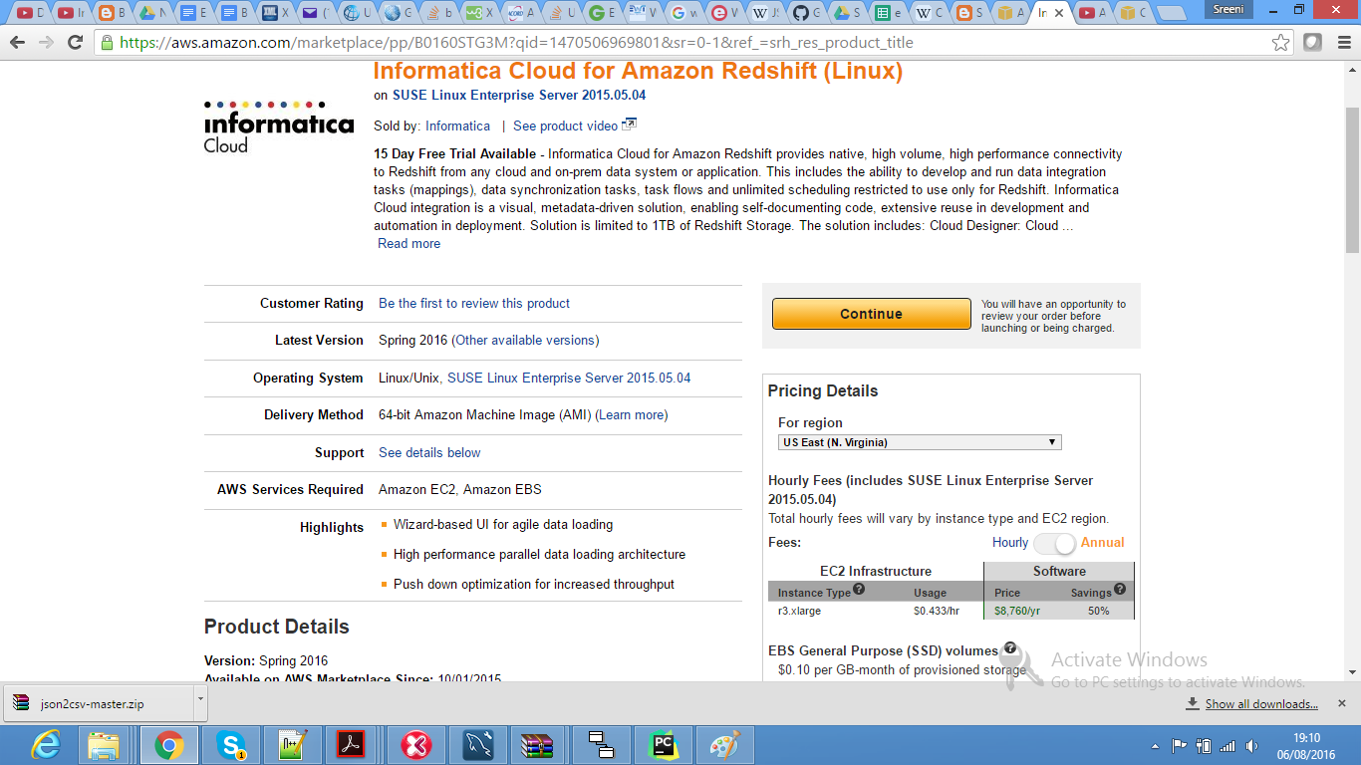
Task: Click the browser back arrow
Action: pos(16,43)
